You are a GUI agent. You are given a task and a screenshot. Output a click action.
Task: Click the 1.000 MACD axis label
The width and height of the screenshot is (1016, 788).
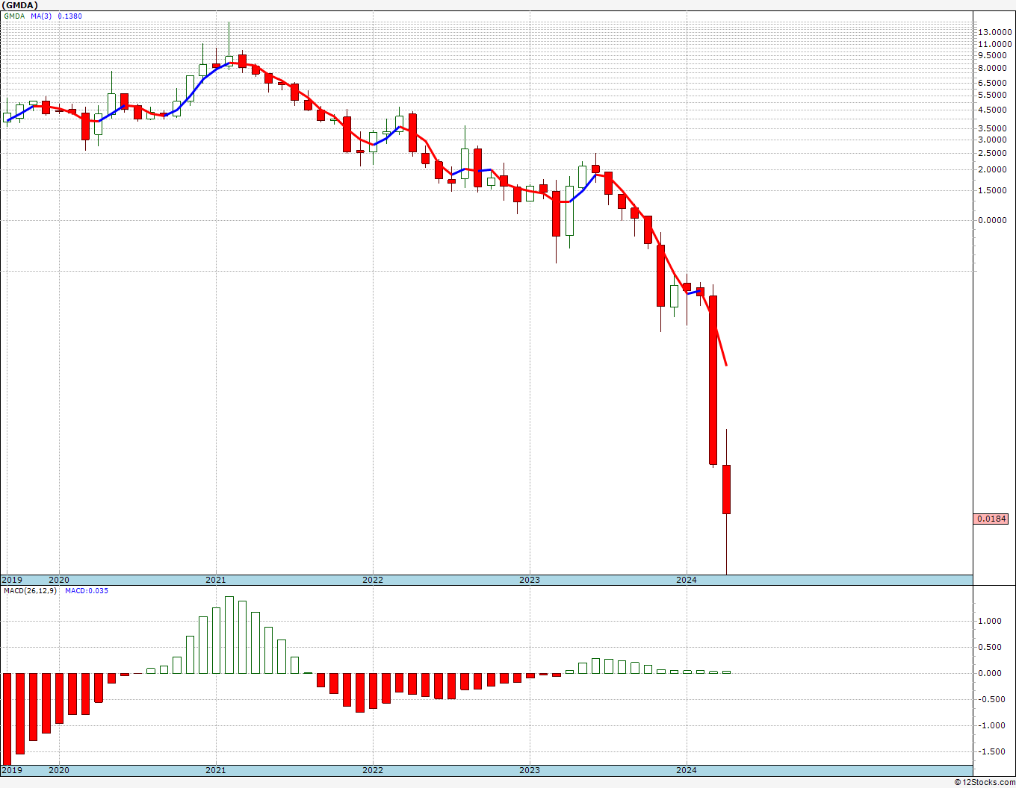click(x=990, y=621)
